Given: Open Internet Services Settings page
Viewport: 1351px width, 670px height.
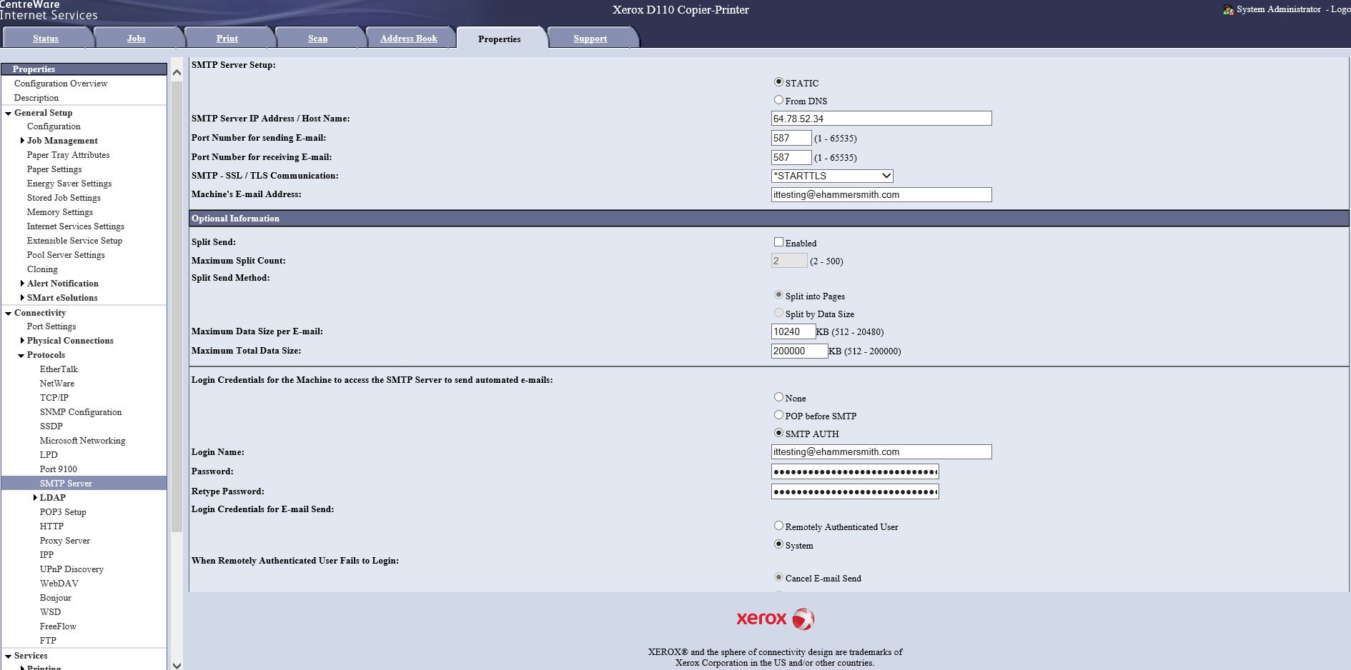Looking at the screenshot, I should point(76,226).
